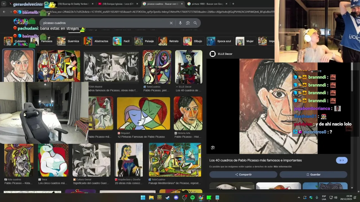Open File Explorer from the taskbar
This screenshot has height=202, width=360.
[151, 198]
